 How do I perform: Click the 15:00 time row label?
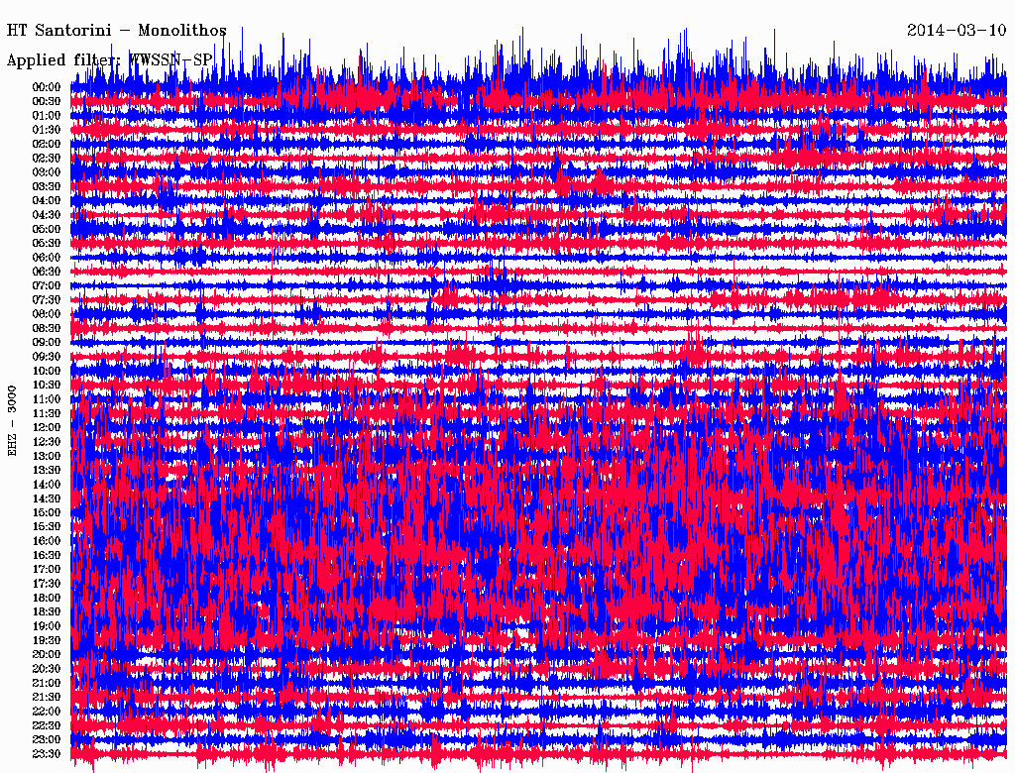point(48,512)
